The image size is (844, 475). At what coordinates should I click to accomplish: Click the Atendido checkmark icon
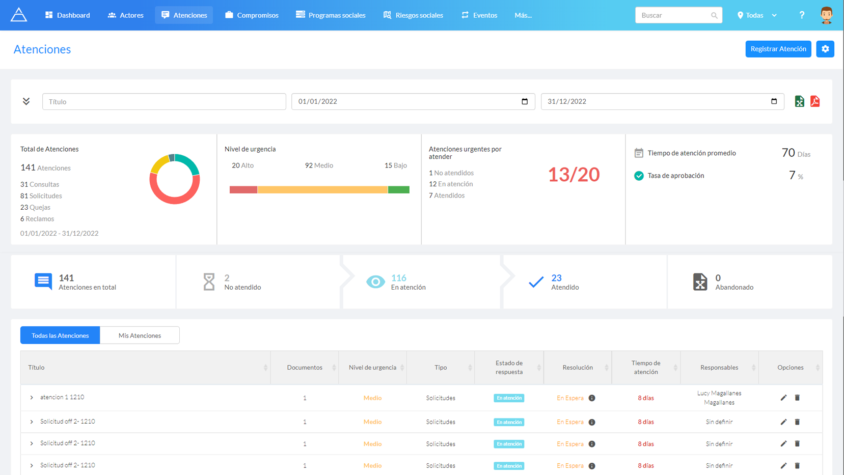point(536,282)
